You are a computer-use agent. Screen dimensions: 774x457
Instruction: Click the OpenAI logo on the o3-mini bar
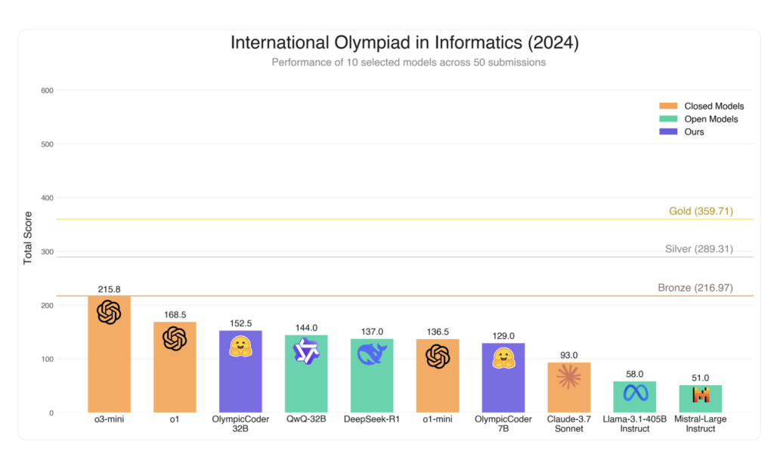[x=109, y=312]
